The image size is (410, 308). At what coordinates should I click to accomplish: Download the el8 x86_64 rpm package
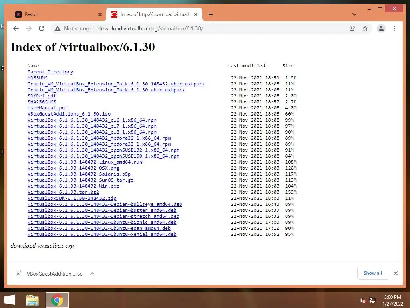[x=92, y=132]
